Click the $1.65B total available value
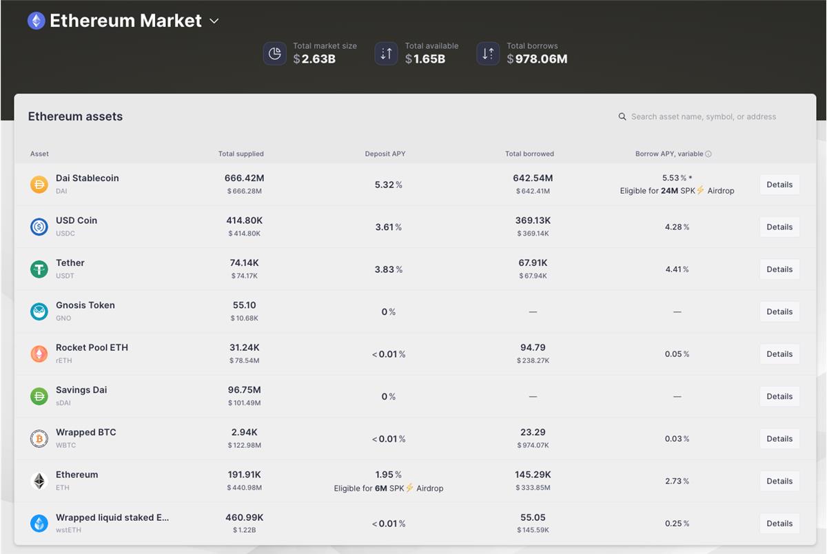The height and width of the screenshot is (554, 827). click(x=425, y=59)
